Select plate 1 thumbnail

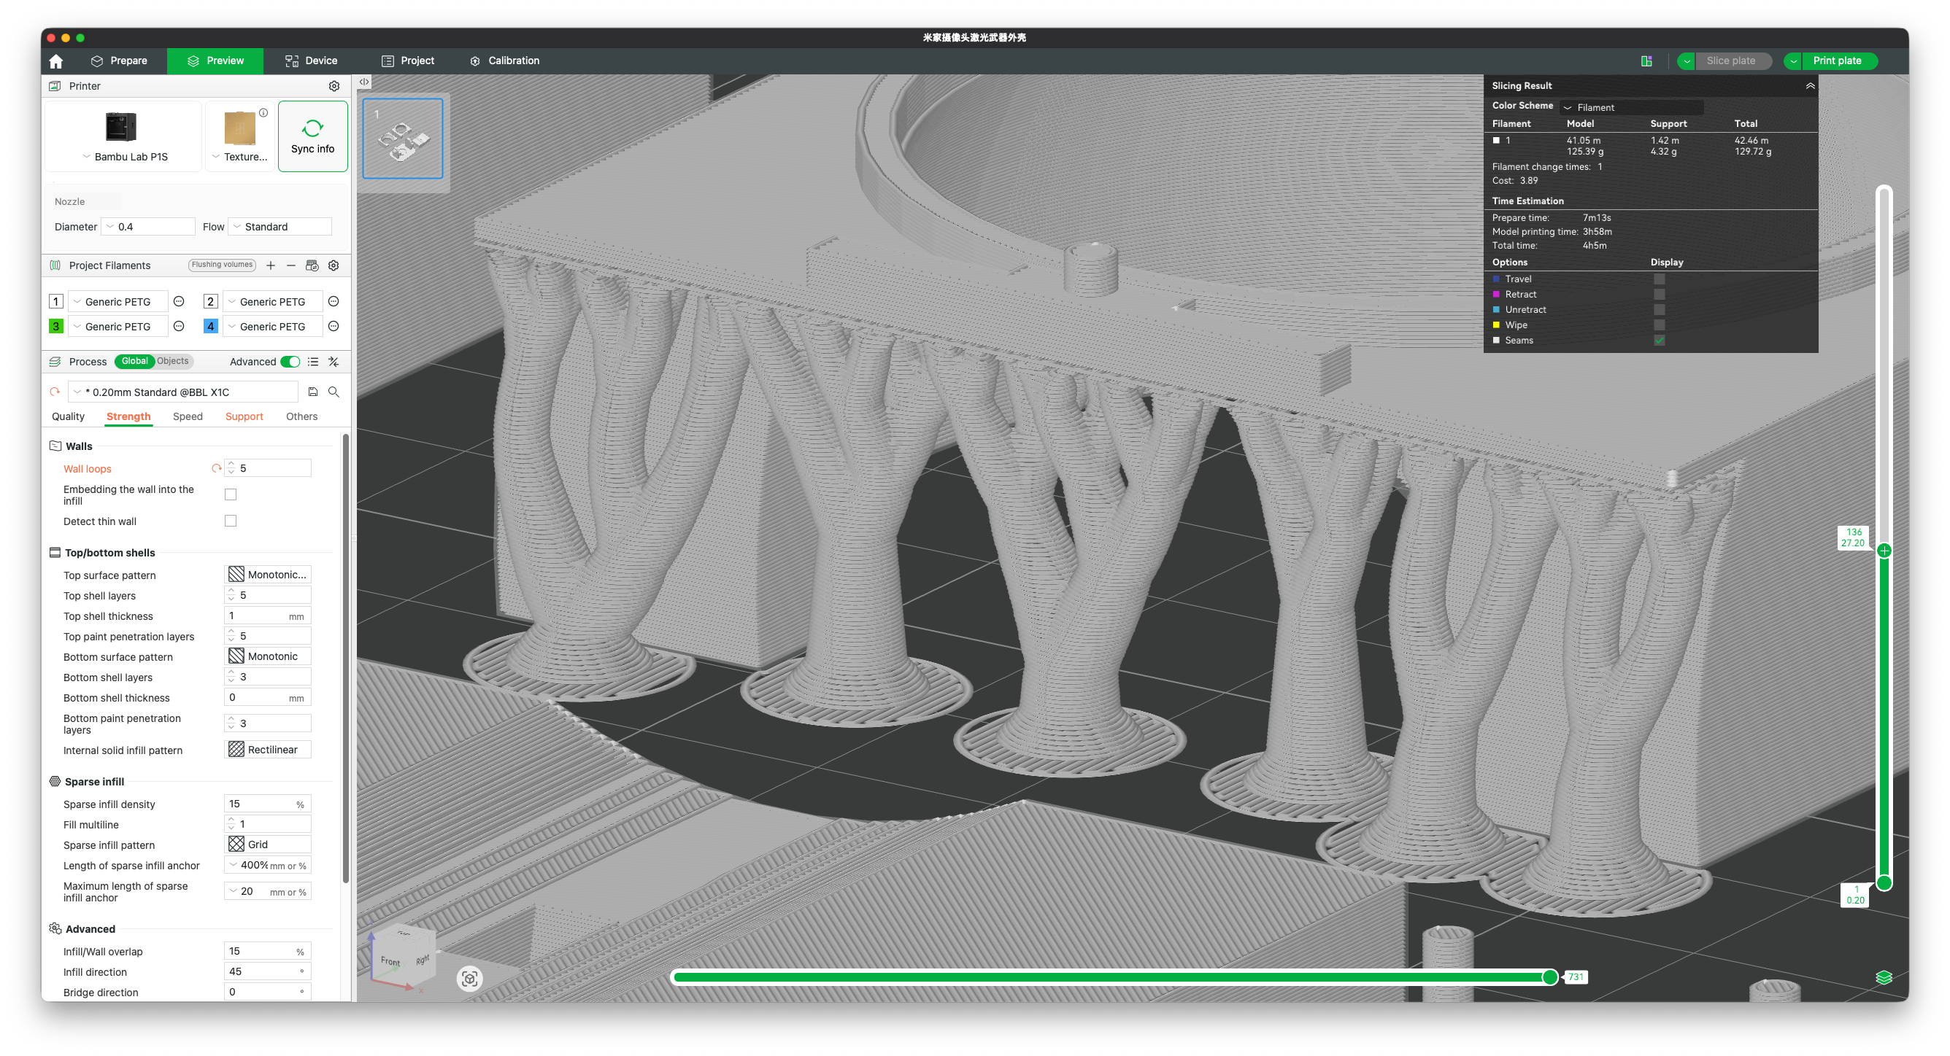(403, 139)
